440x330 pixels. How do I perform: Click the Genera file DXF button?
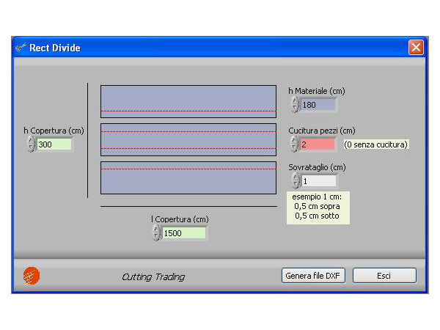313,276
